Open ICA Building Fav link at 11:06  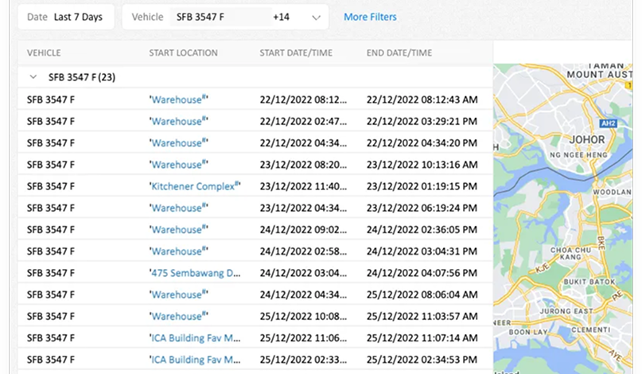click(x=196, y=337)
